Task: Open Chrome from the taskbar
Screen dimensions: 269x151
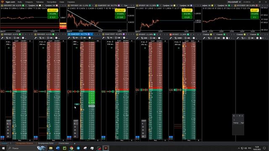Action: coord(71,148)
